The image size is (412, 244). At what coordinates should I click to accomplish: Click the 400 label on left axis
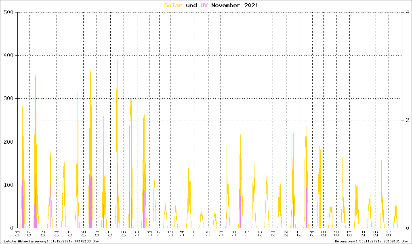click(x=9, y=56)
